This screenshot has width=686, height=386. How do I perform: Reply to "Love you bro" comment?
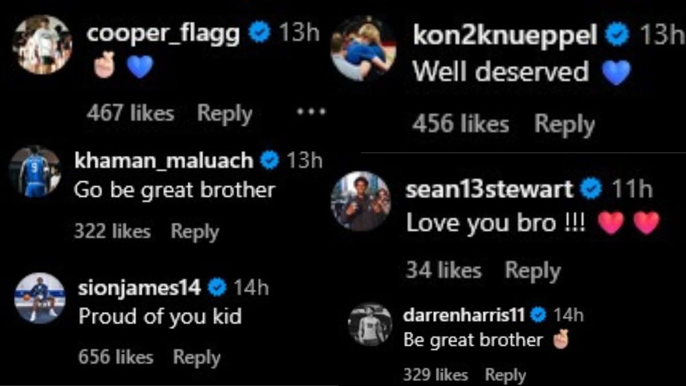tap(532, 270)
